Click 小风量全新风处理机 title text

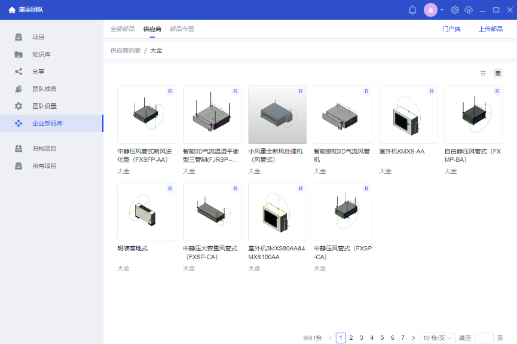point(276,155)
